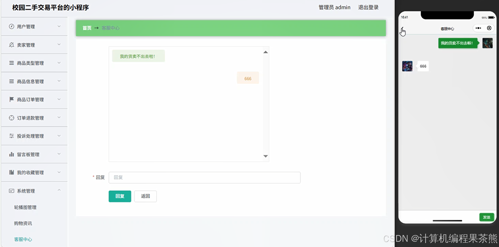The height and width of the screenshot is (247, 499).
Task: Tap the circle close icon in phone header
Action: (x=489, y=28)
